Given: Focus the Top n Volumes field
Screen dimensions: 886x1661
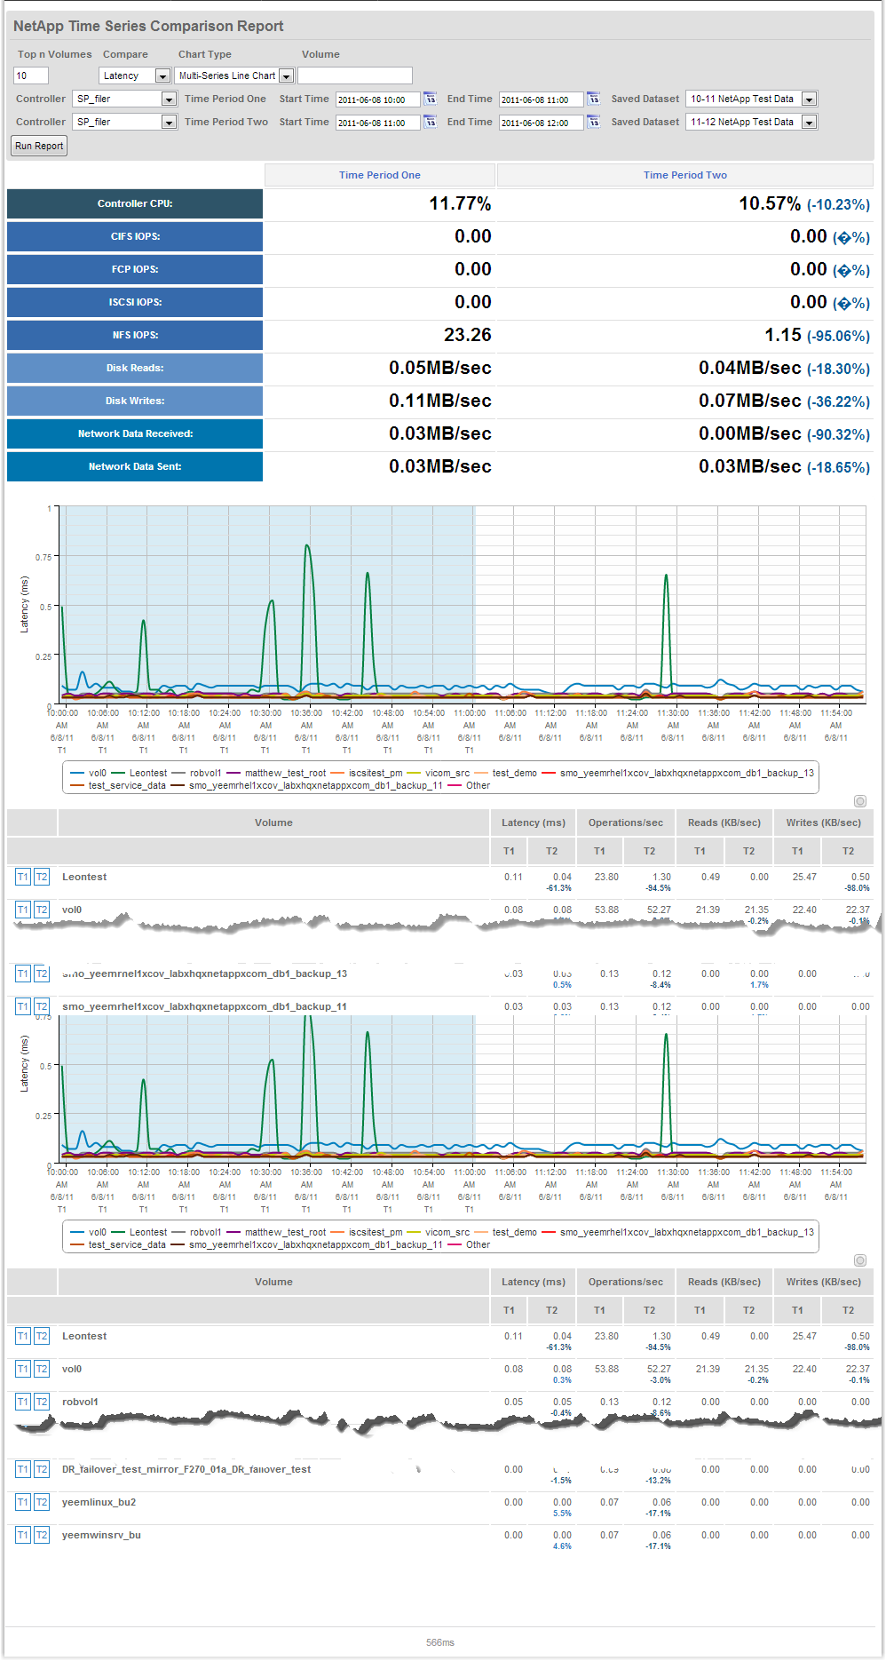Looking at the screenshot, I should 31,76.
